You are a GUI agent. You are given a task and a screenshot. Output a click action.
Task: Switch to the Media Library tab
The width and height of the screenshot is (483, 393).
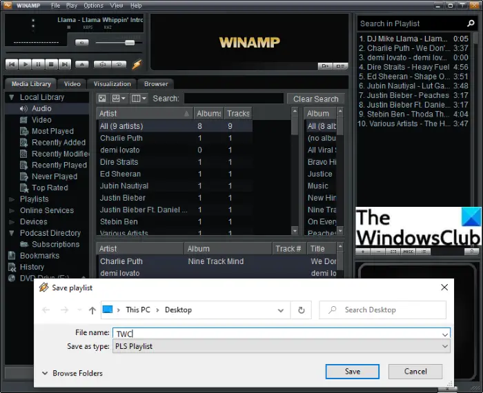(31, 83)
